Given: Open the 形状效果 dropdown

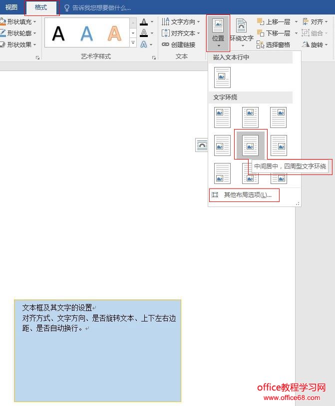Looking at the screenshot, I should coord(18,44).
